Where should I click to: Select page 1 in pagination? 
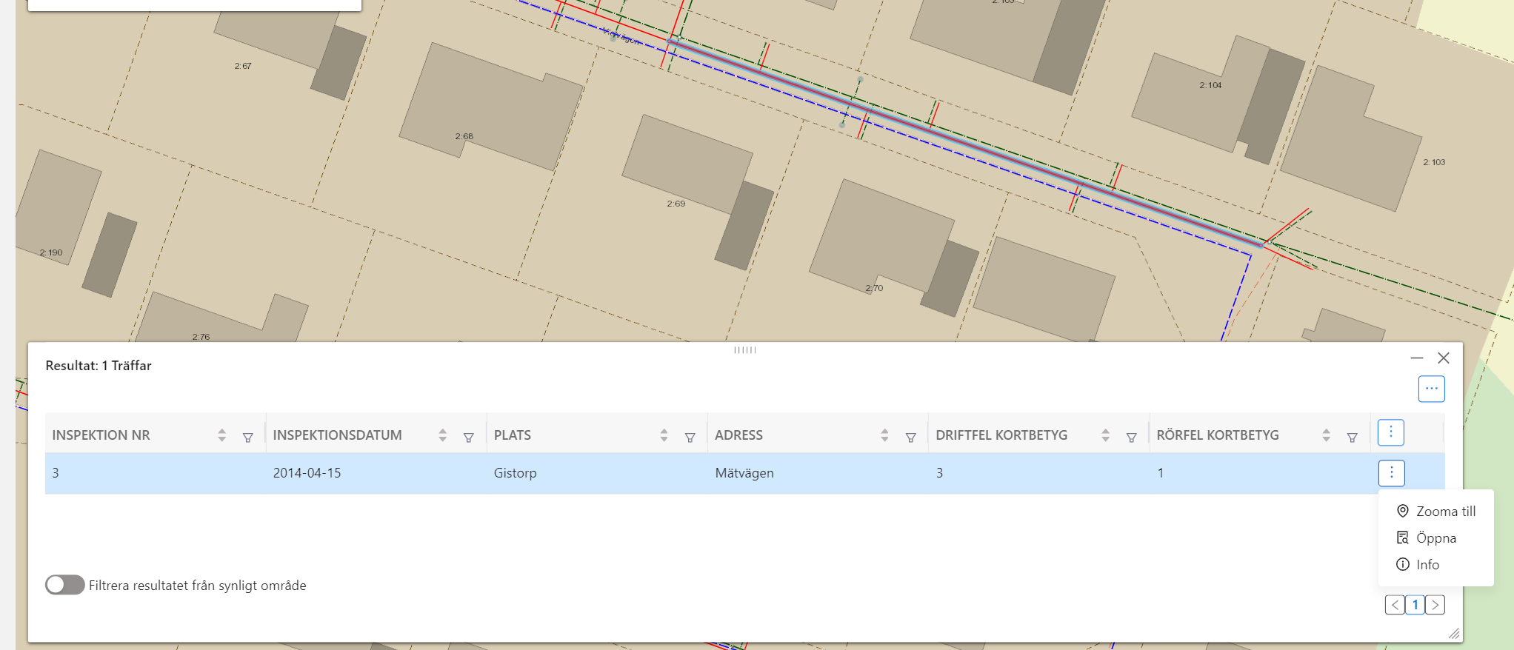coord(1415,605)
